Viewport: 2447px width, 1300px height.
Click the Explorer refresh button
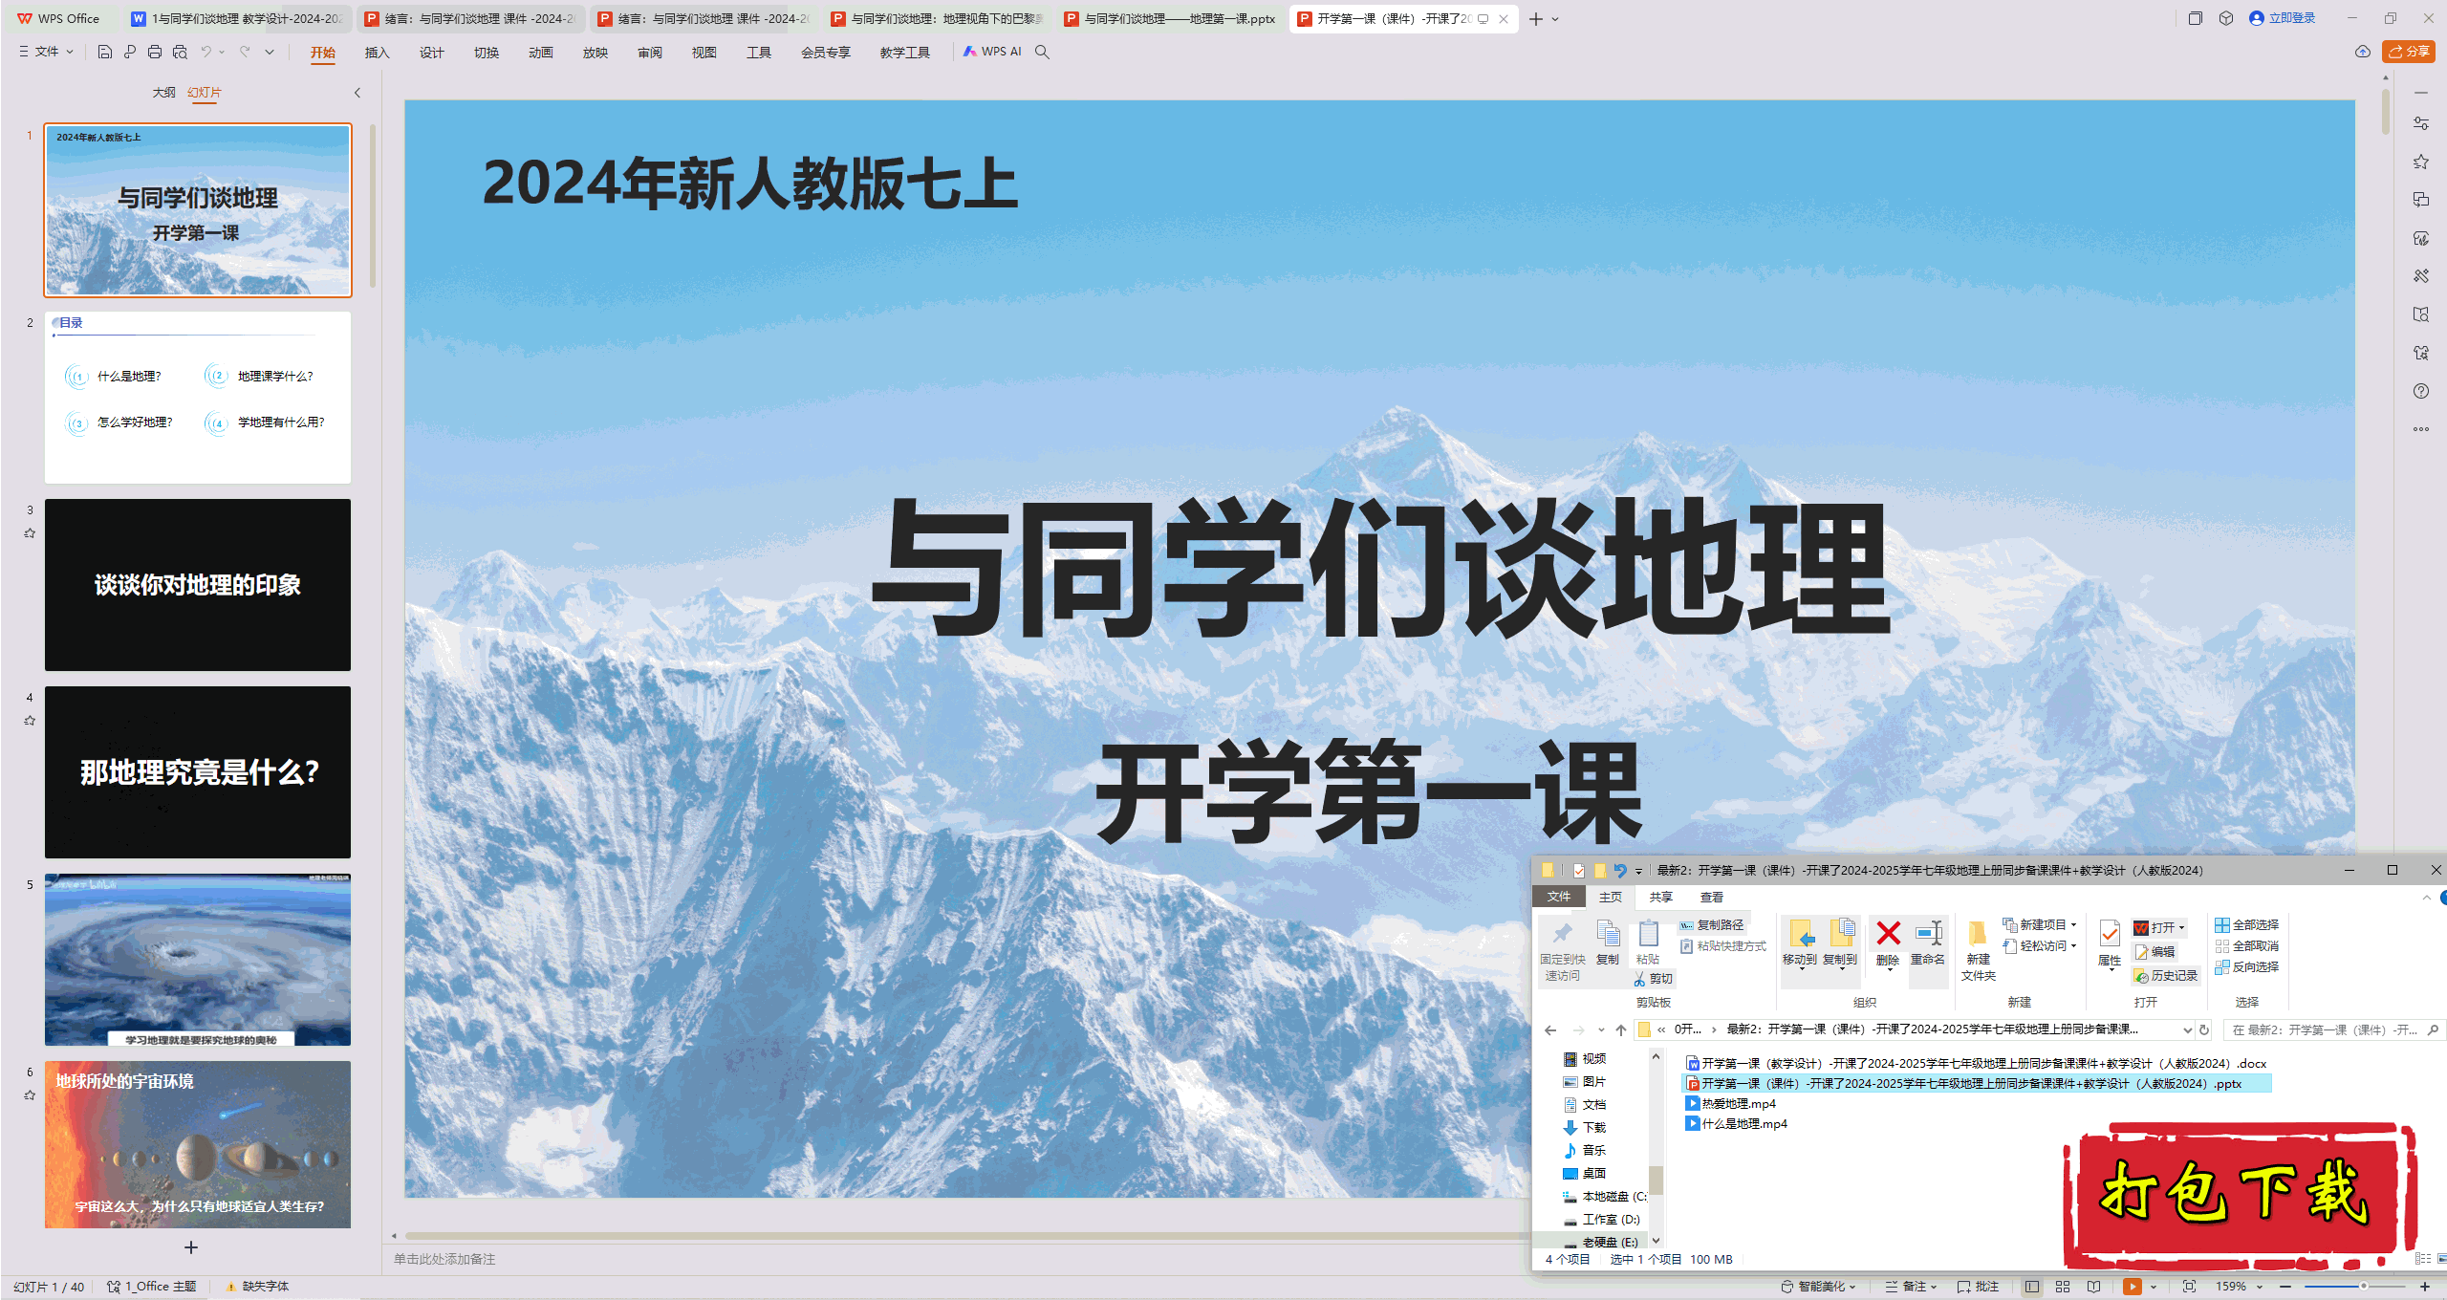tap(2204, 1030)
